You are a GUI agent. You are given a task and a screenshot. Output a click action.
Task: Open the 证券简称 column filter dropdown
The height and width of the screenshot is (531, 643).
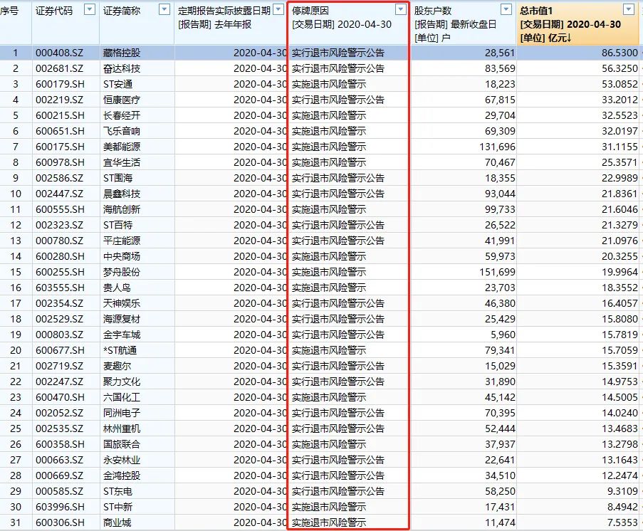point(164,9)
